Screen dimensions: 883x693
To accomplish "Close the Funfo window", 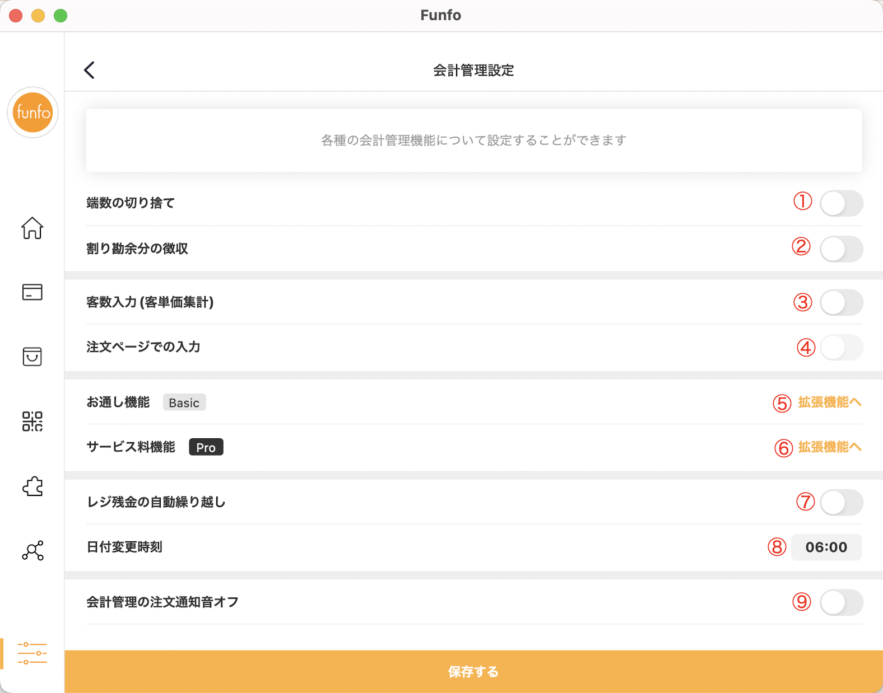I will (x=16, y=16).
